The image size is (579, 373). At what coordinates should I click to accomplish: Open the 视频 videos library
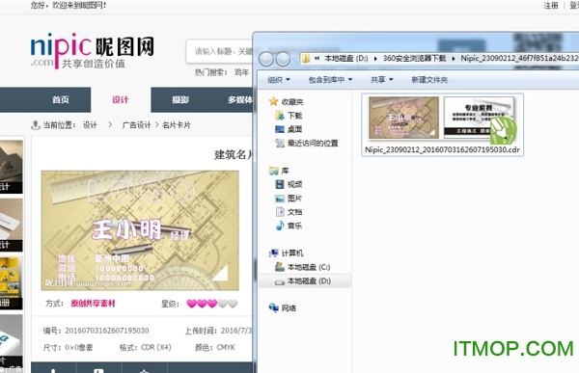tap(289, 184)
